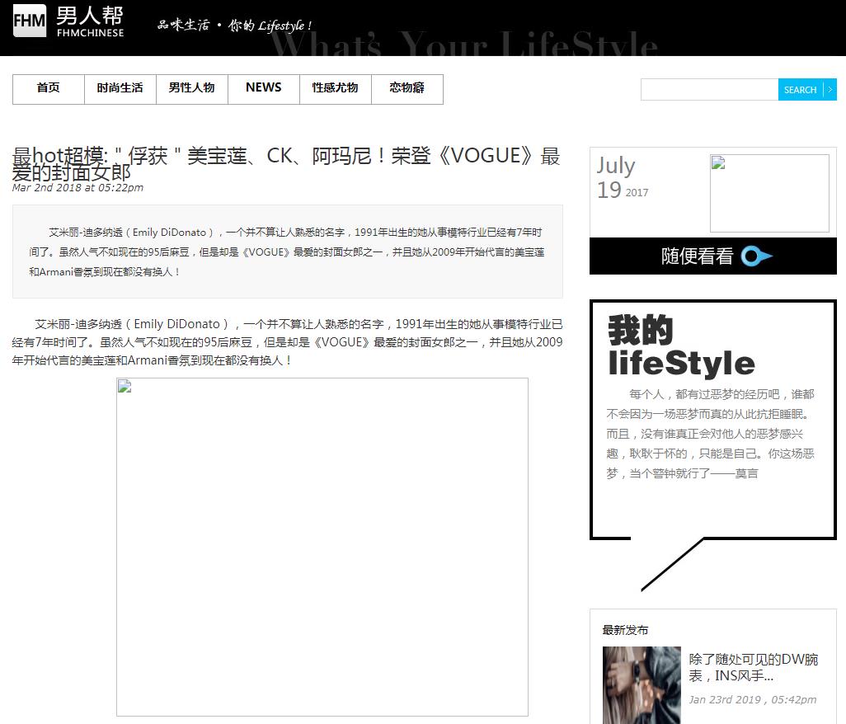Open the 首页 menu item

(49, 89)
